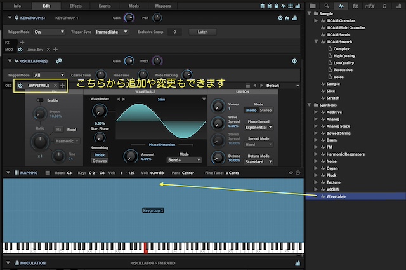Click the search magnifier icon in browser
Image resolution: width=406 pixels, height=270 pixels.
327,6
